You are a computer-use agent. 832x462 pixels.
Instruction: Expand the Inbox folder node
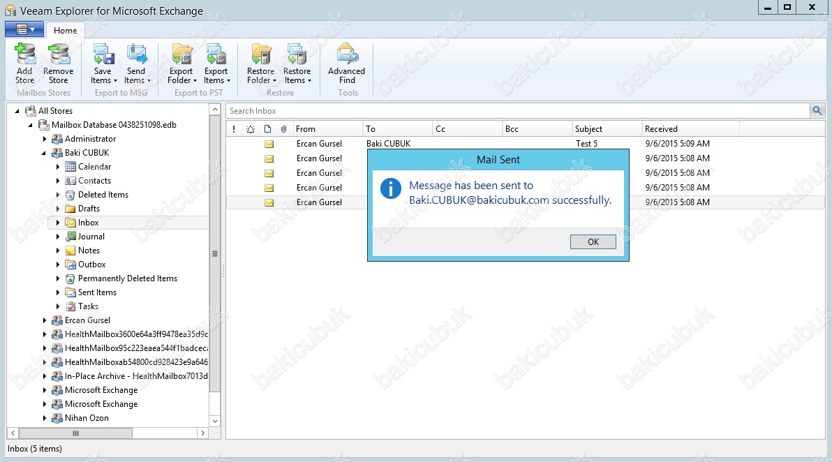click(x=58, y=223)
